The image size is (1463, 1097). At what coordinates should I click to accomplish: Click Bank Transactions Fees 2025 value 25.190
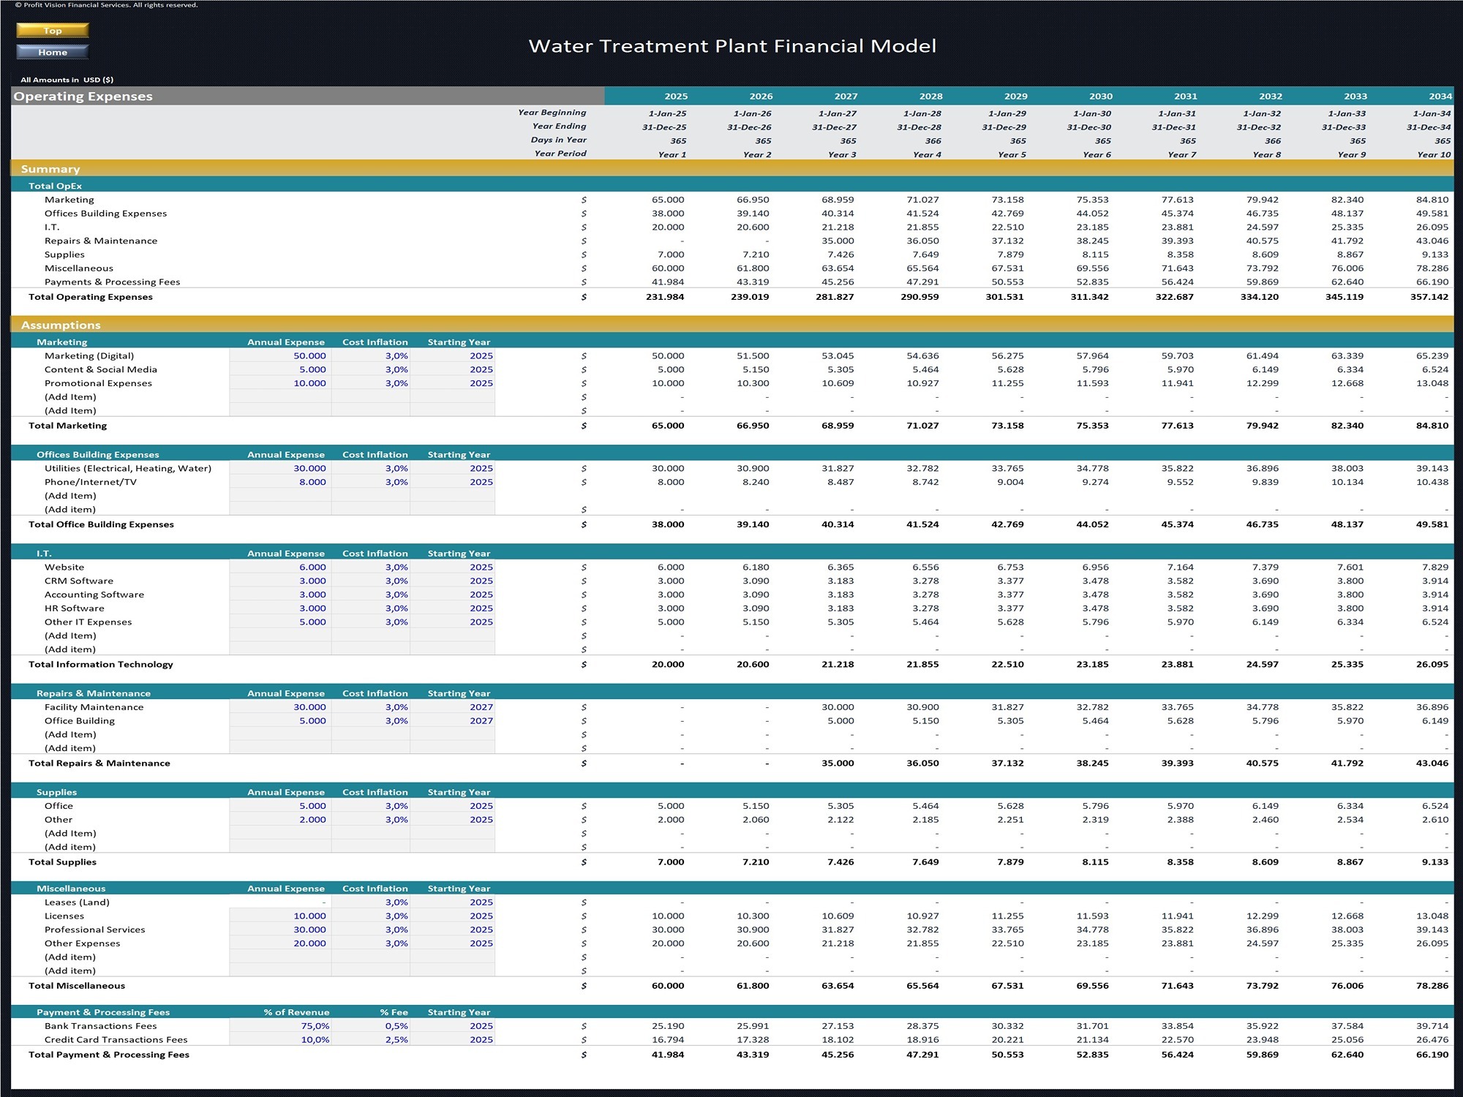[668, 1026]
